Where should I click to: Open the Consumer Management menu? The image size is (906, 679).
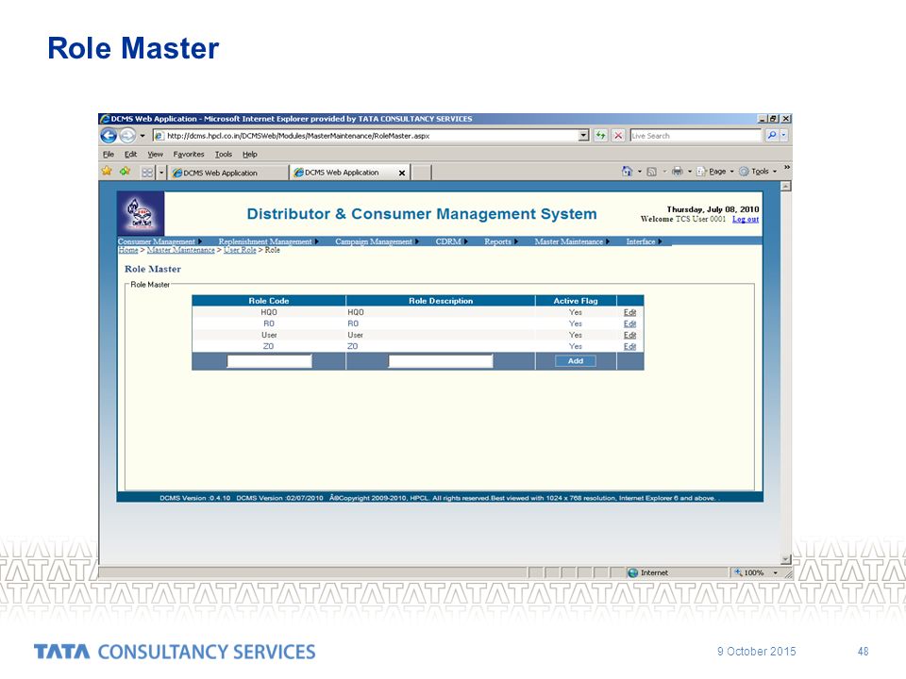[159, 241]
